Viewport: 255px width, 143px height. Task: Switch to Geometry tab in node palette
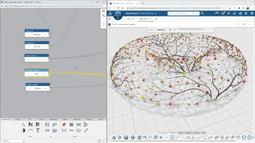coord(53,119)
